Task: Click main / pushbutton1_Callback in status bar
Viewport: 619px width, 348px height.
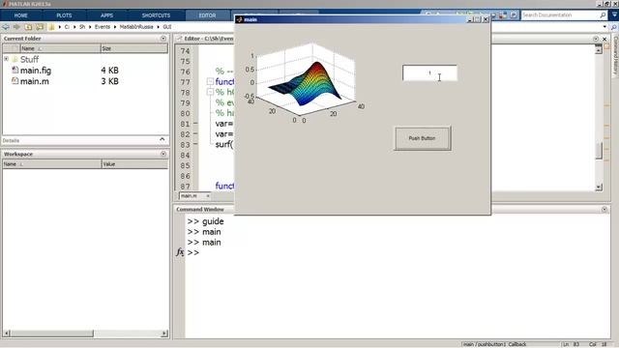Action: (494, 344)
